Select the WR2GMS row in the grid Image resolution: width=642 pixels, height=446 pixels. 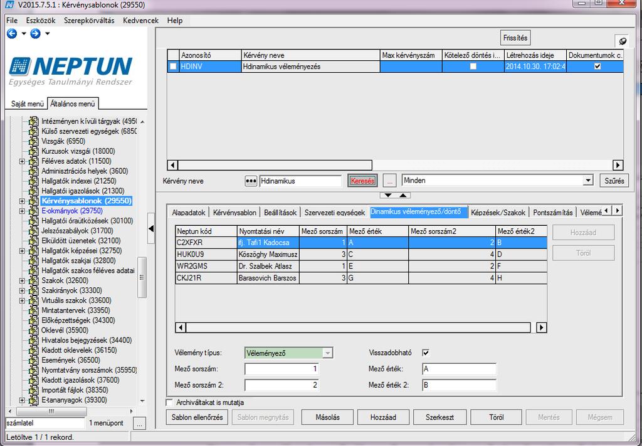[x=360, y=266]
